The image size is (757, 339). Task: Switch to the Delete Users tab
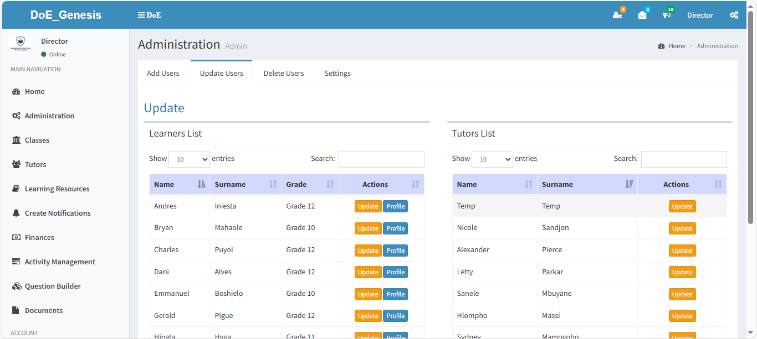(283, 72)
